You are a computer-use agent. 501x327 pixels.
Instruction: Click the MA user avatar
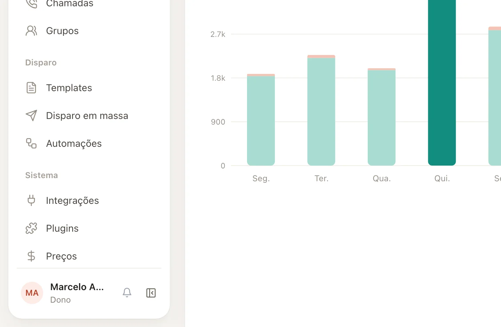point(32,293)
